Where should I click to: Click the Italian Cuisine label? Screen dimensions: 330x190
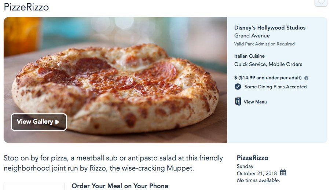(249, 56)
